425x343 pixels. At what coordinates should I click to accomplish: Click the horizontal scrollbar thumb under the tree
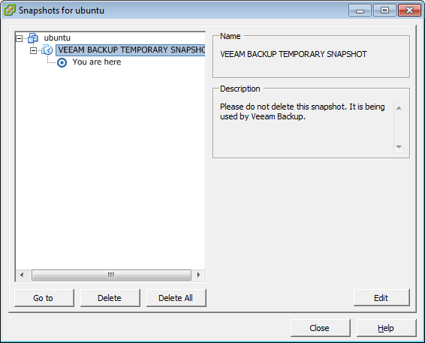tap(111, 275)
